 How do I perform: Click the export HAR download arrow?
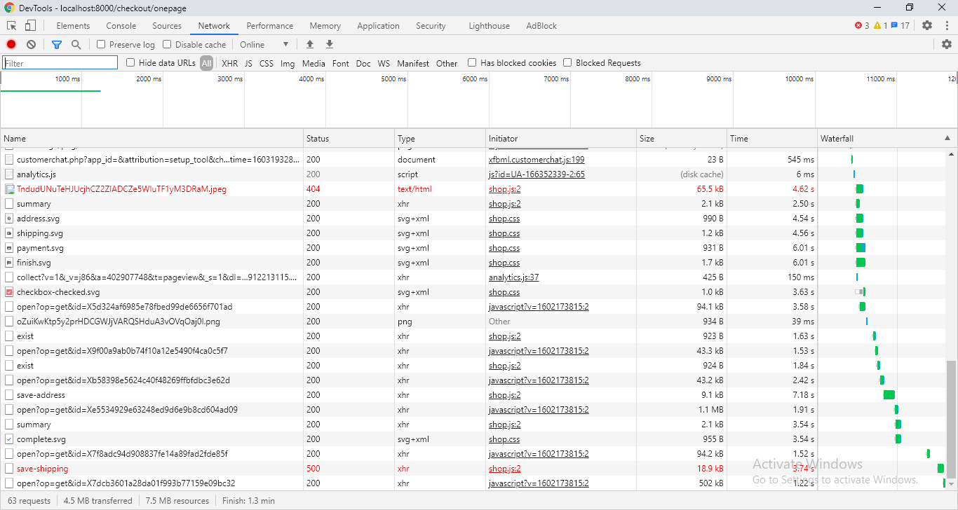[x=330, y=44]
